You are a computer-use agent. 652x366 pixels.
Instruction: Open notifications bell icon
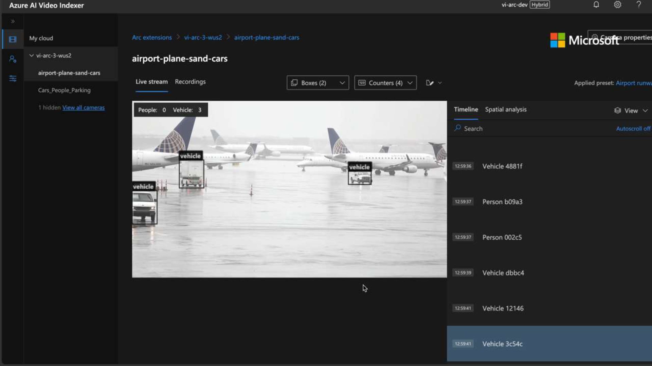(596, 5)
